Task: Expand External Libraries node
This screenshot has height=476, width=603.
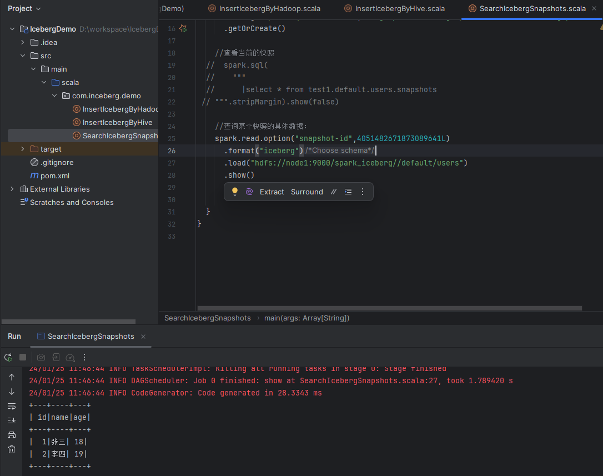Action: pyautogui.click(x=12, y=189)
